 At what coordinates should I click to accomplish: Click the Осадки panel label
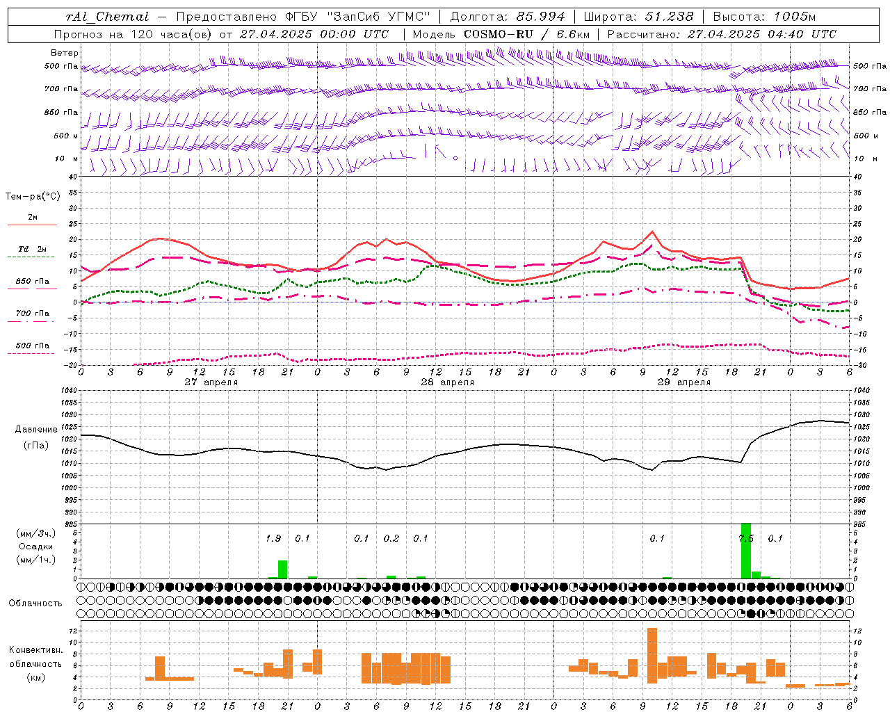[x=36, y=547]
